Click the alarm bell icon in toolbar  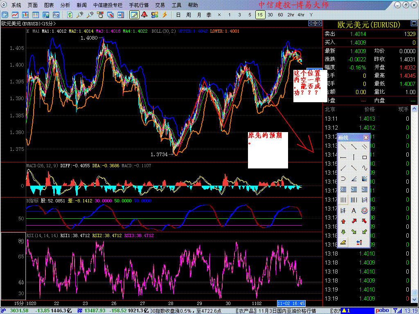tap(144, 15)
